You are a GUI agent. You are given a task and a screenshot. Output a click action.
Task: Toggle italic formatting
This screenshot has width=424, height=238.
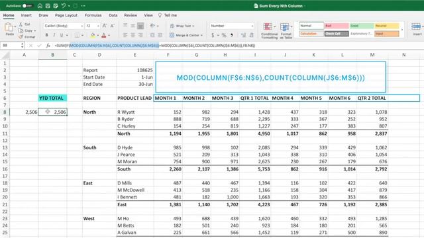pyautogui.click(x=54, y=35)
